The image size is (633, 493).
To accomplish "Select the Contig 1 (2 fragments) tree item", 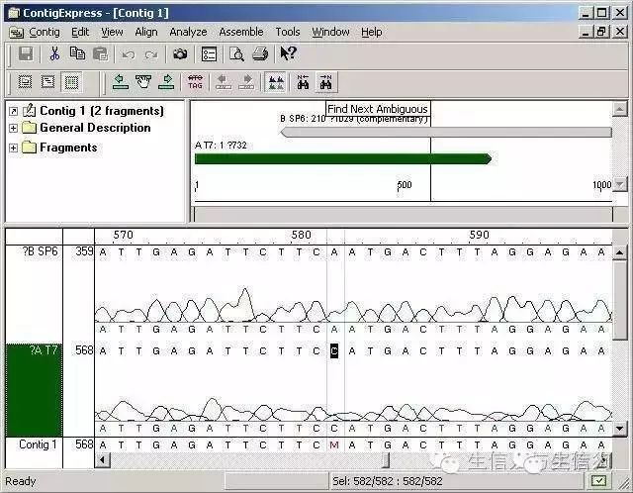I will click(101, 111).
